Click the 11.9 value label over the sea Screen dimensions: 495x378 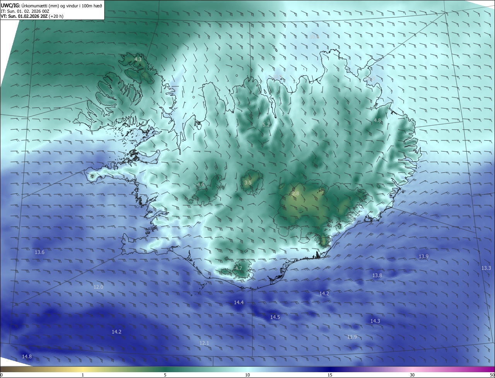[352, 337]
